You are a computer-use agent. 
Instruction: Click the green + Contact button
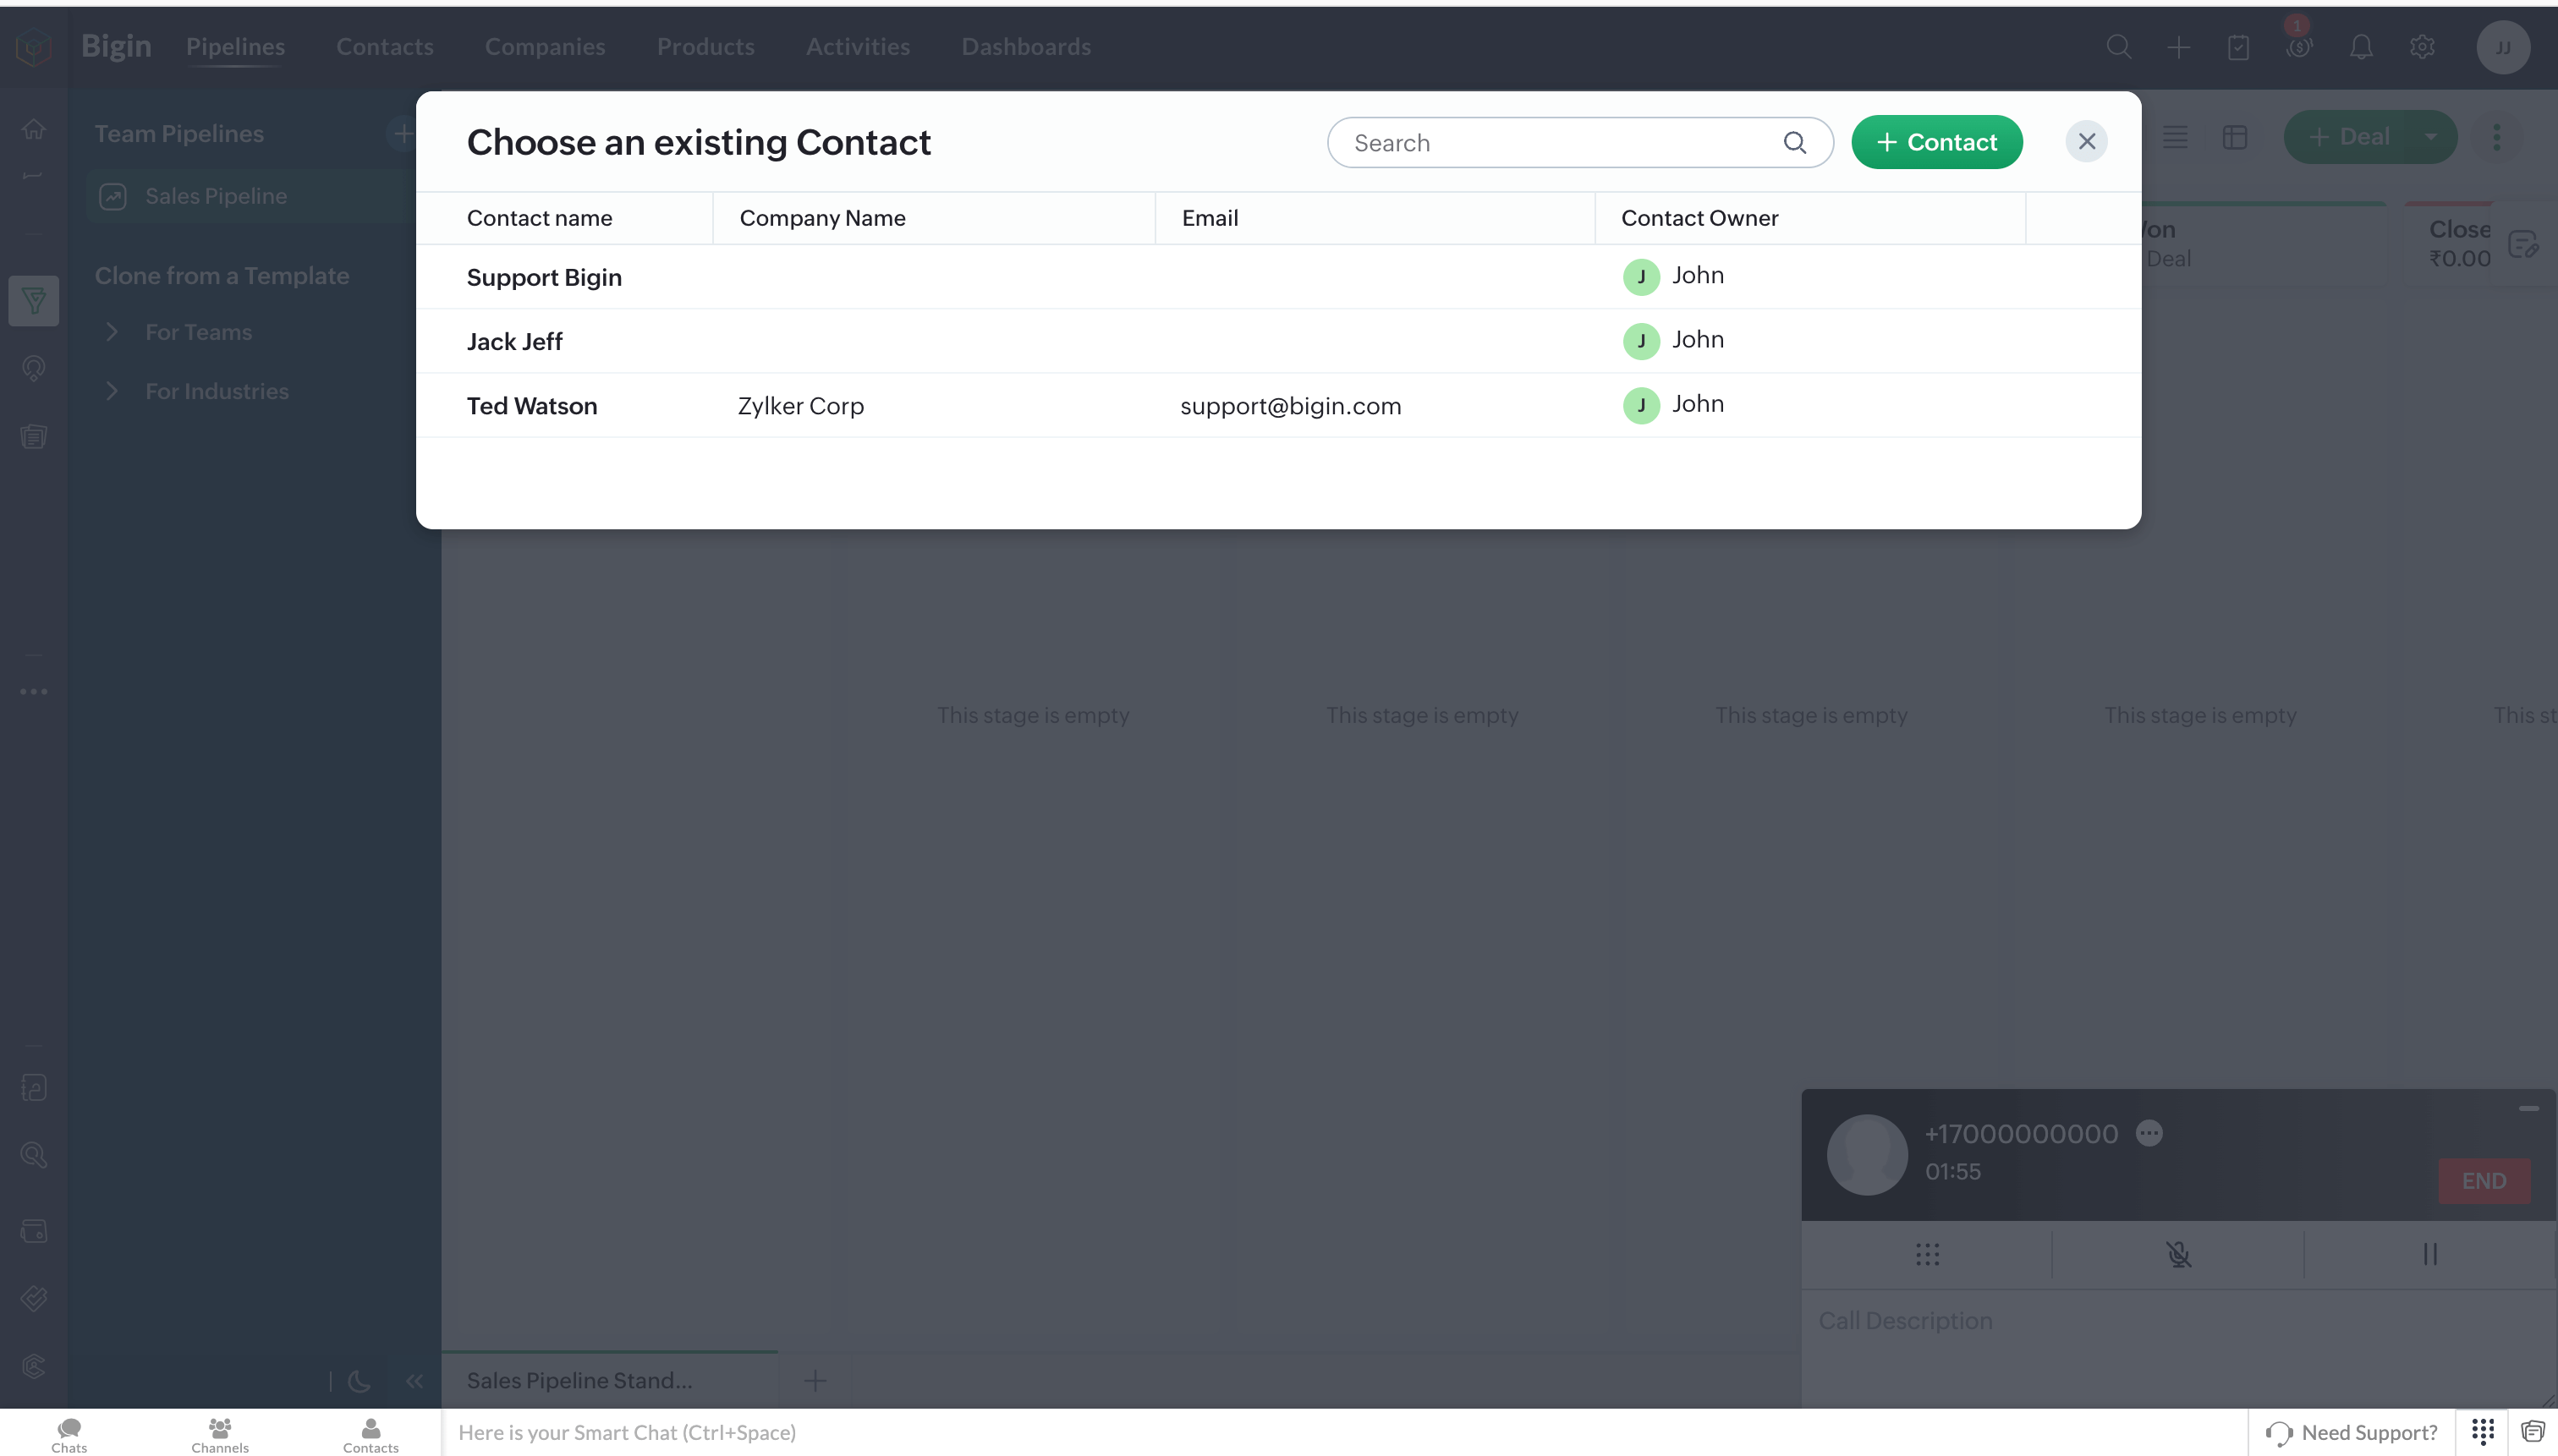tap(1935, 142)
